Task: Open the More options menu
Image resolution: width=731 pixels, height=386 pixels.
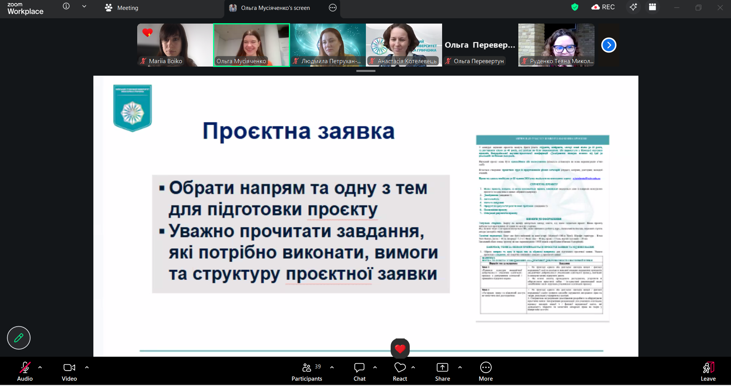Action: pos(486,372)
